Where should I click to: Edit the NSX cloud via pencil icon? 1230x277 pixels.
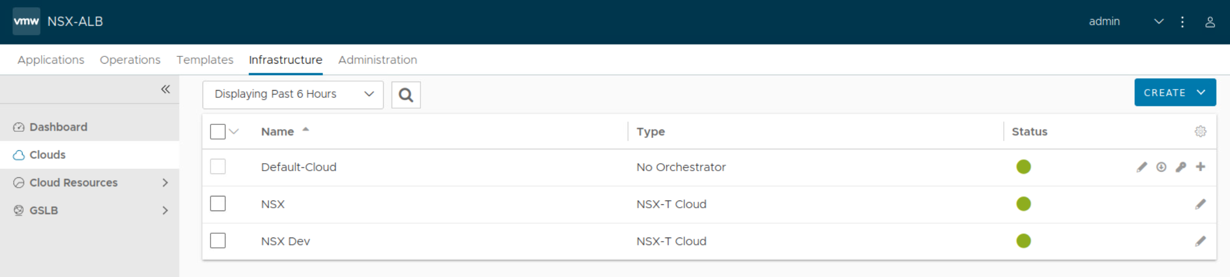(x=1200, y=204)
